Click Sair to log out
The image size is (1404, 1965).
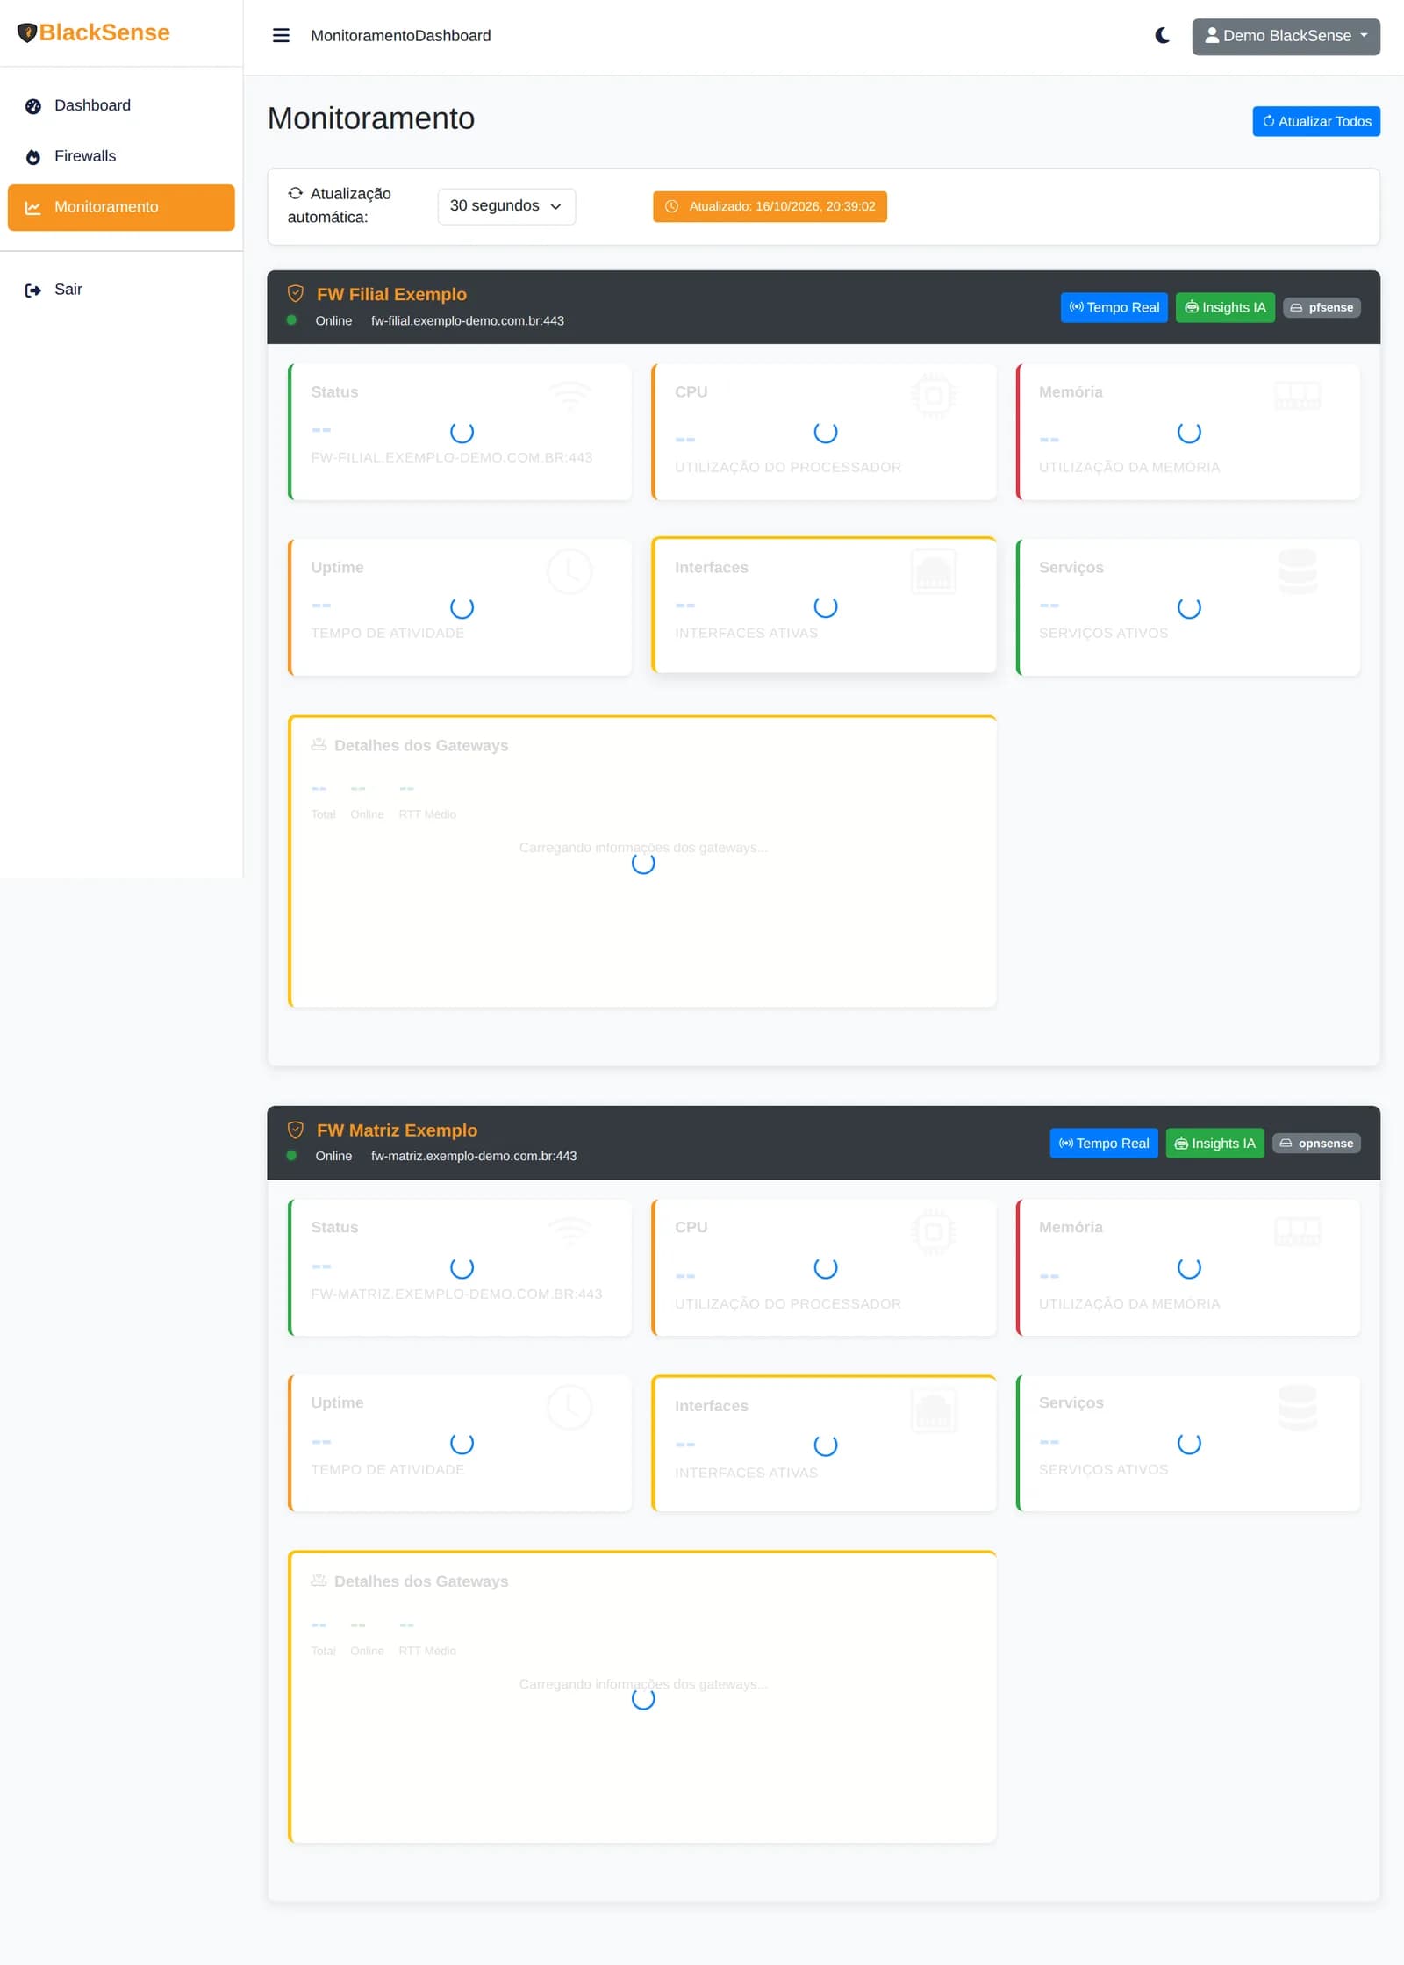(x=121, y=290)
